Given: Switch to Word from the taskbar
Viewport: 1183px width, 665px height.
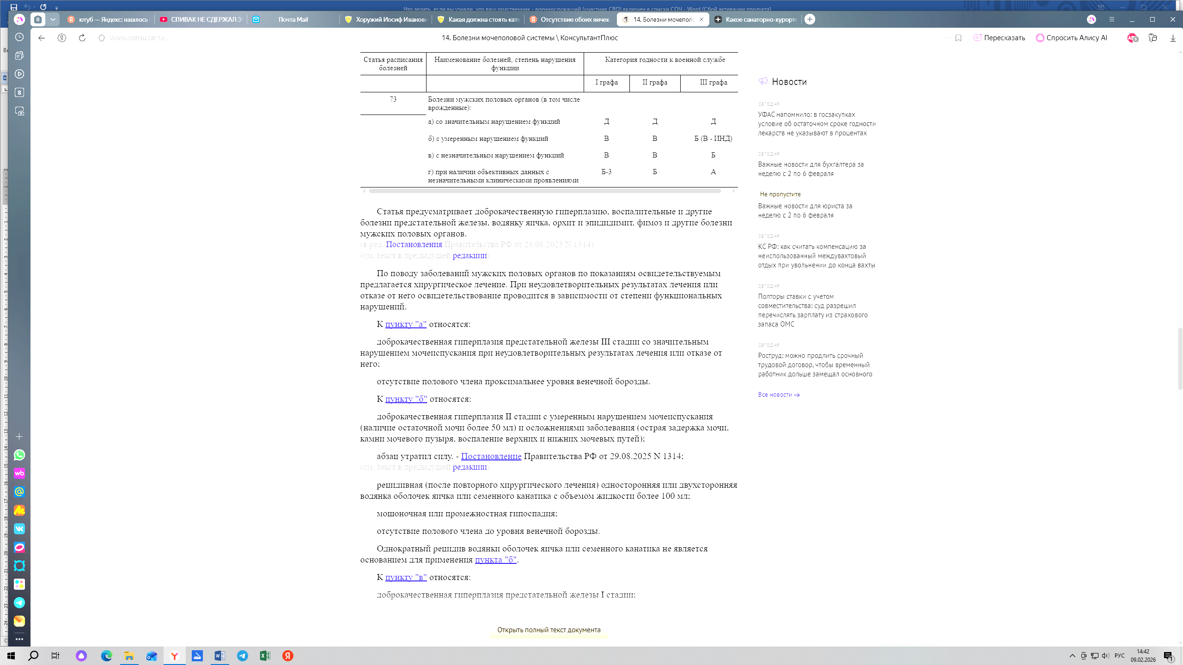Looking at the screenshot, I should coord(220,656).
